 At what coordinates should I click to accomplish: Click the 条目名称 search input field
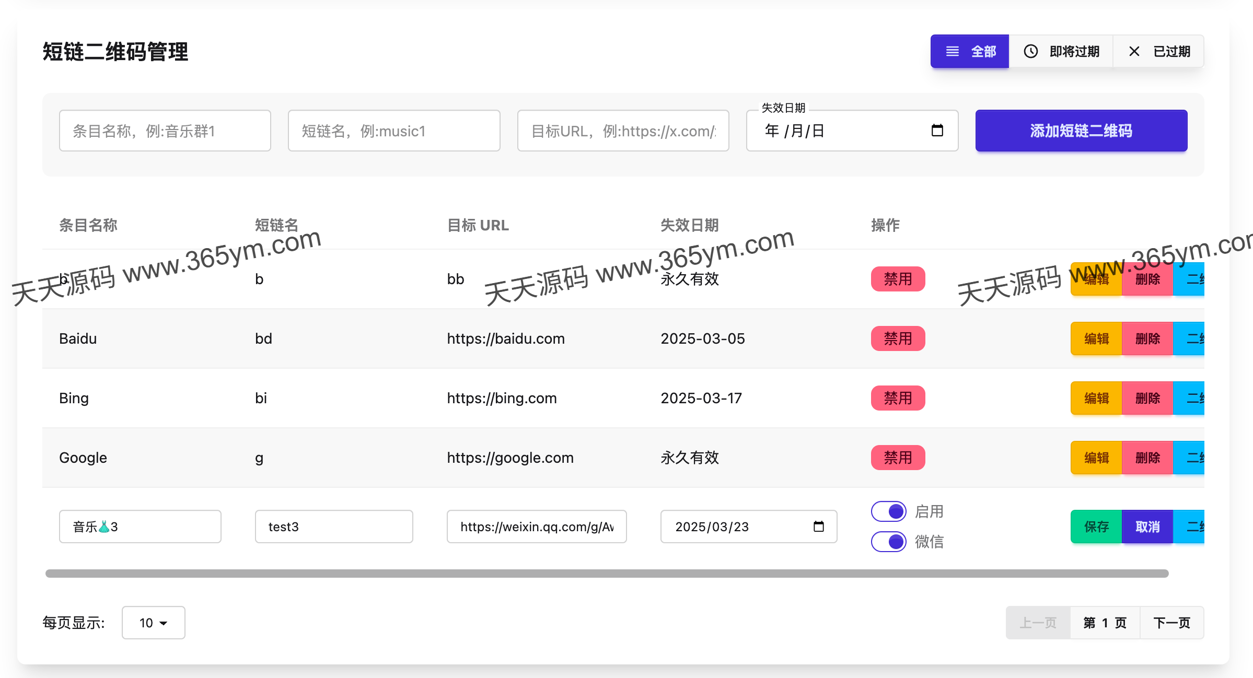tap(165, 131)
